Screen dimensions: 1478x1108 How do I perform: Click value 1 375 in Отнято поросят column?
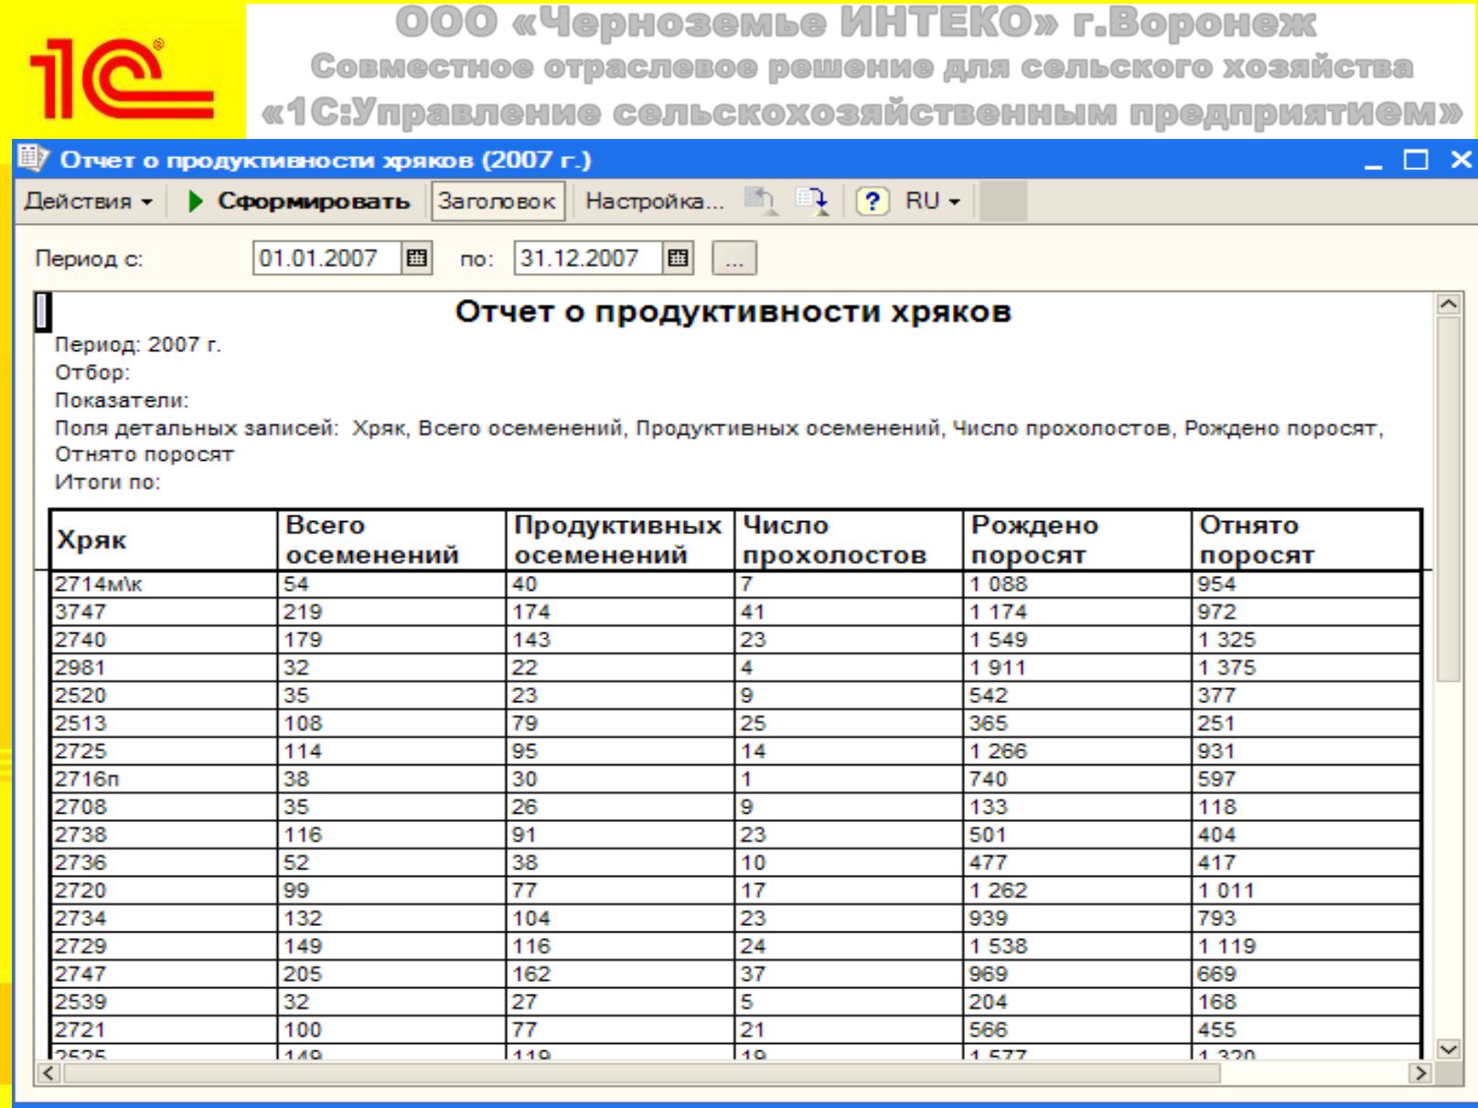[1306, 667]
